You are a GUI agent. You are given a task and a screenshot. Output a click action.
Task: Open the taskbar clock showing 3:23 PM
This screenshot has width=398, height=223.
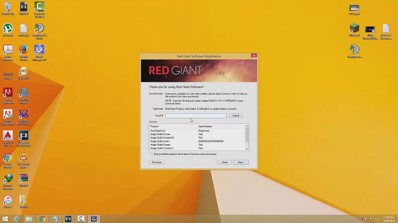point(389,219)
